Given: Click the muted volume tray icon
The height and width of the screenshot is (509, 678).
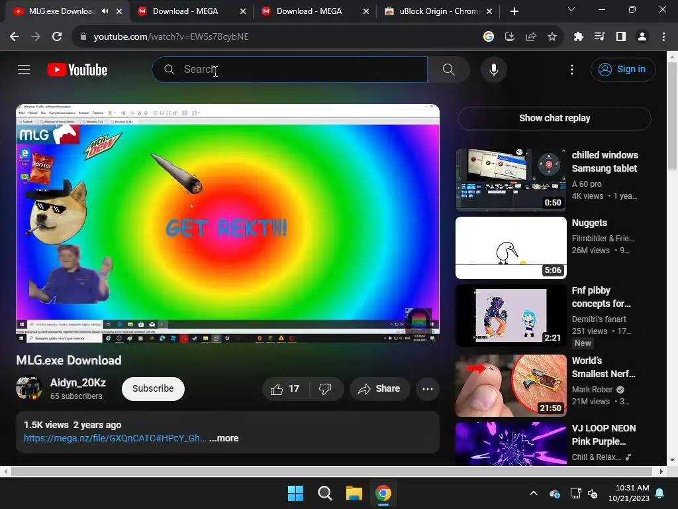Looking at the screenshot, I should 593,493.
